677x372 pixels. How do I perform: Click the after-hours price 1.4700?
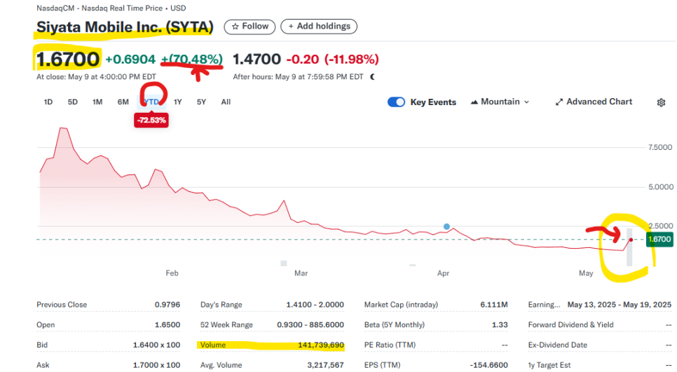tap(257, 59)
